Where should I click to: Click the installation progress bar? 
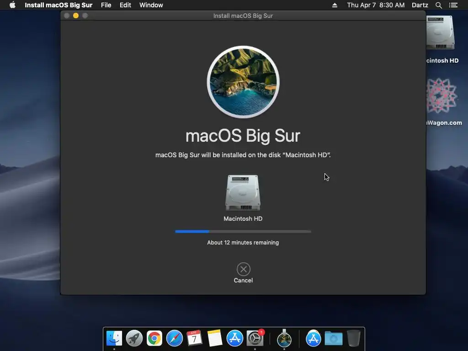(x=243, y=231)
